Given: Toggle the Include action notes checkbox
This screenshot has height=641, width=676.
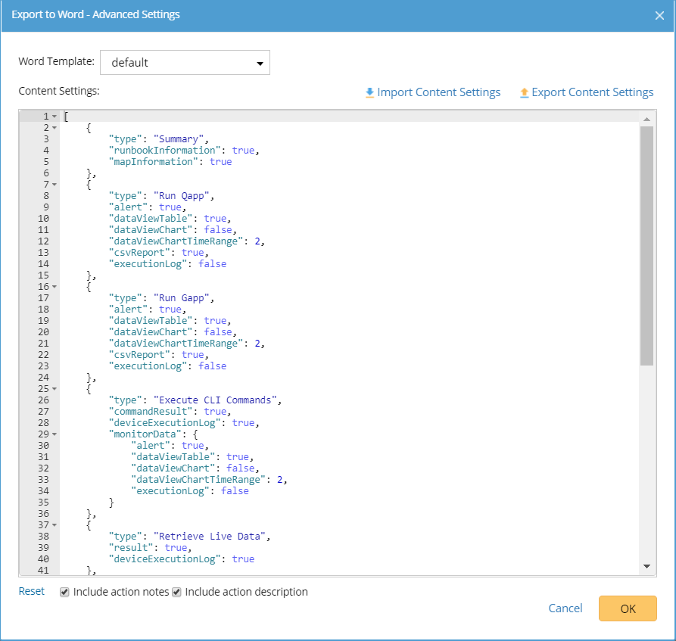Looking at the screenshot, I should (x=65, y=592).
